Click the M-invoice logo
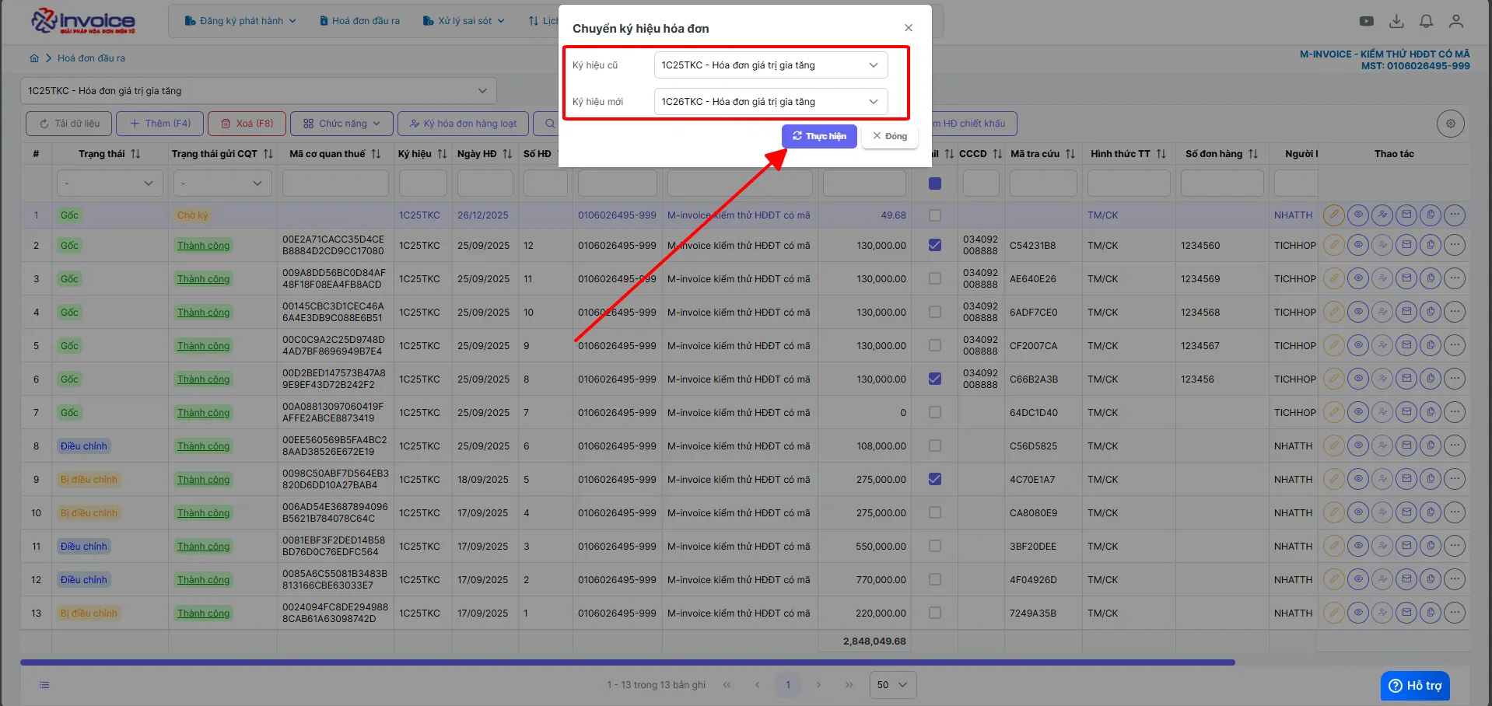Viewport: 1492px width, 706px height. (x=83, y=21)
